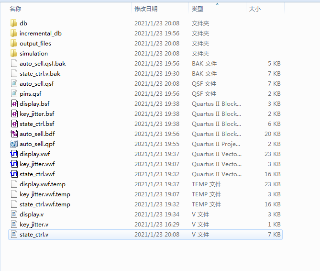
Task: Click the display.vwf.temp file icon
Action: [14, 184]
